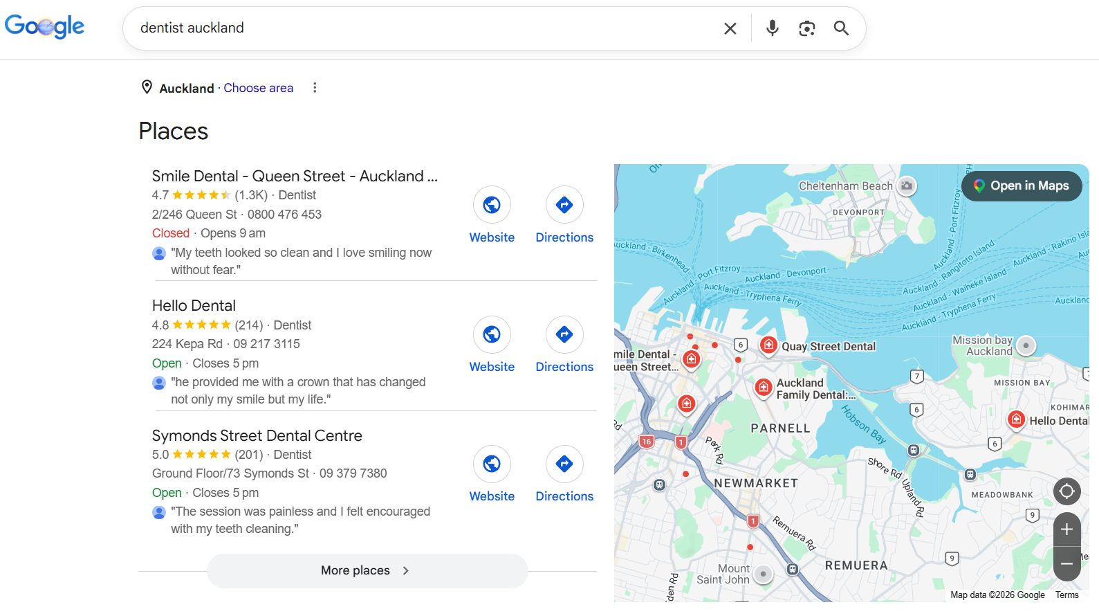The height and width of the screenshot is (616, 1099).
Task: Select Quay Street Dental map pin
Action: (768, 345)
